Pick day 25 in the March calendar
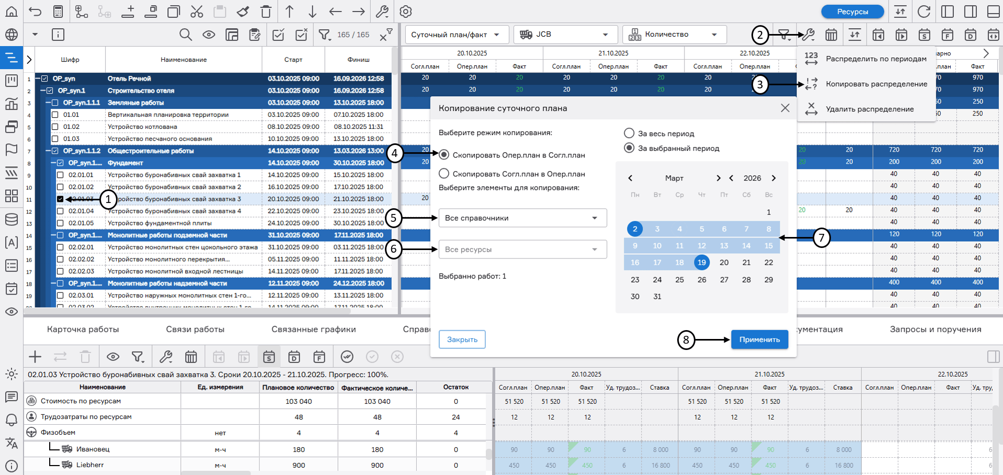The height and width of the screenshot is (475, 1003). (679, 279)
